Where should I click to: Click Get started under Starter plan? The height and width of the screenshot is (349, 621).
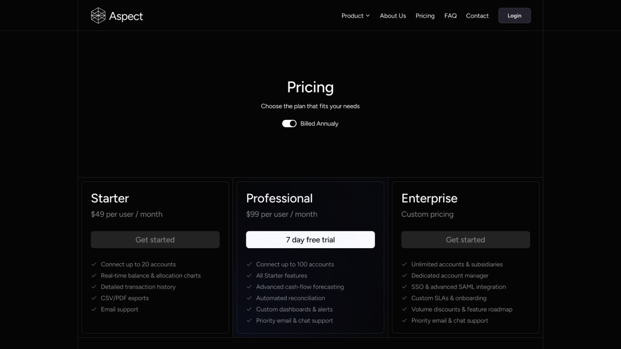pyautogui.click(x=155, y=240)
